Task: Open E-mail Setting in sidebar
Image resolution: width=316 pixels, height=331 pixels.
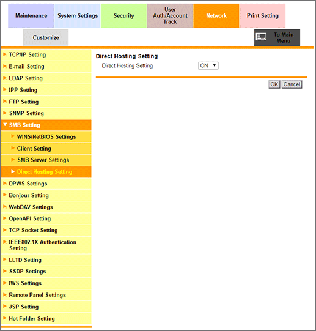Action: tap(46, 67)
